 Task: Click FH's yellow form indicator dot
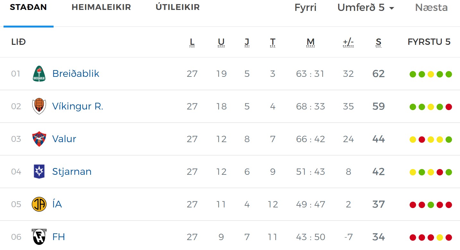440,238
